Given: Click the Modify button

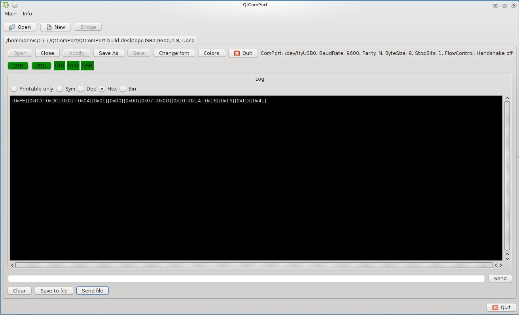Looking at the screenshot, I should coord(76,53).
